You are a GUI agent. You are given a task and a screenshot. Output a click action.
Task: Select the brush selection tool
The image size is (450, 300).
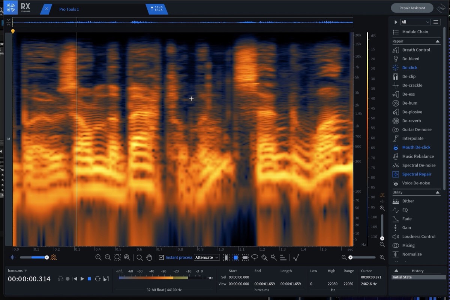click(264, 257)
